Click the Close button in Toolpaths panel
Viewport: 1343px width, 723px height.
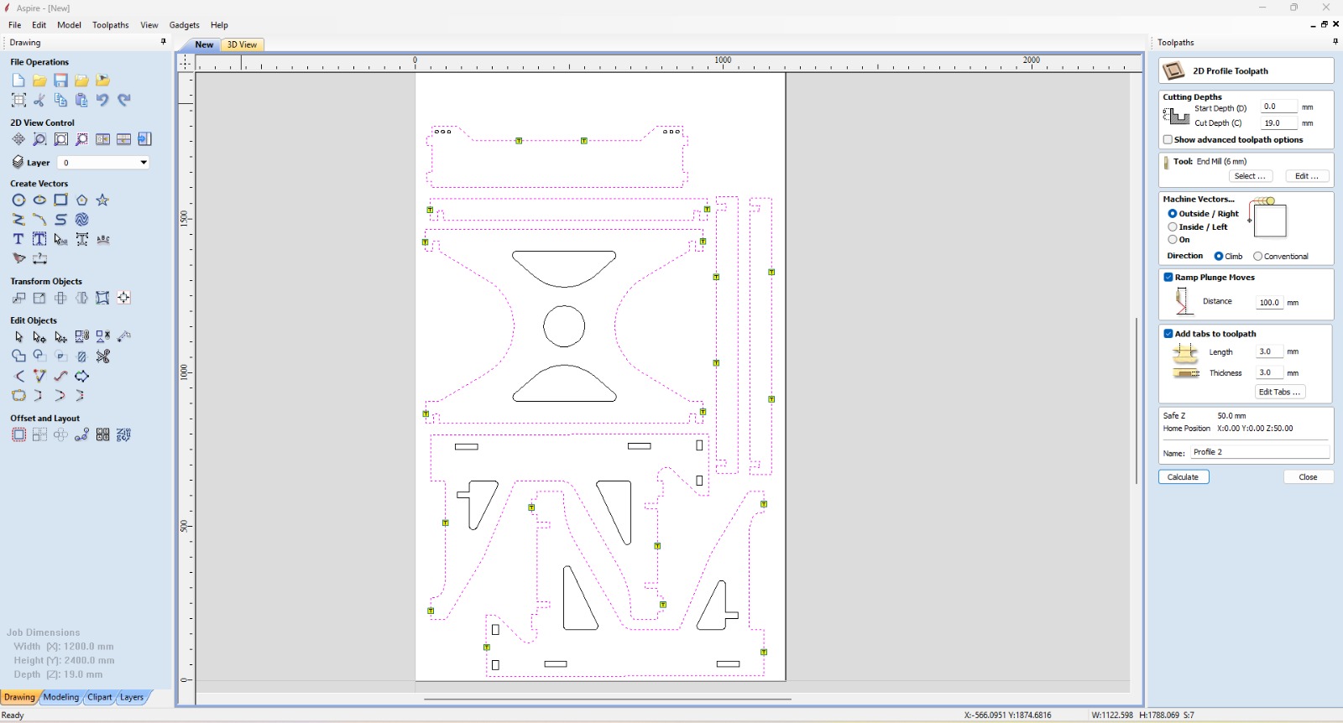click(x=1309, y=477)
